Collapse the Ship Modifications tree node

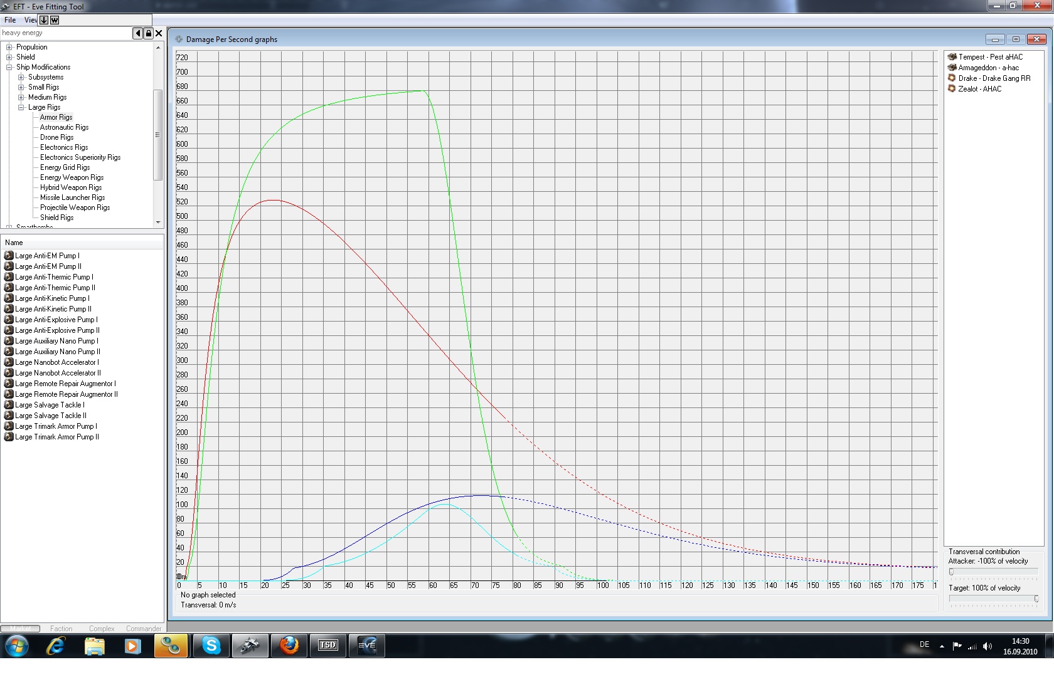tap(9, 67)
